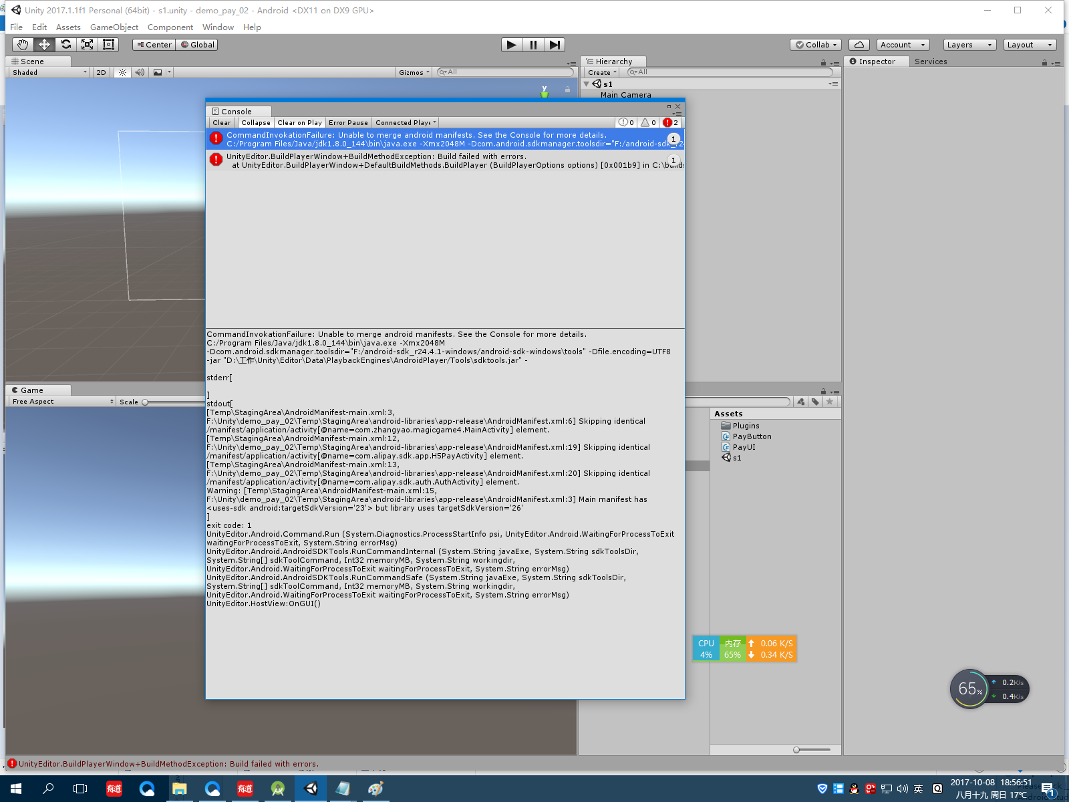Collapse the s1 scene in Hierarchy
Screen dimensions: 1069x802
587,84
